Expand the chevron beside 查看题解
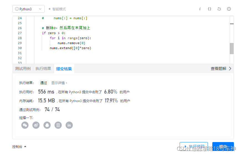The height and width of the screenshot is (154, 240). (x=230, y=69)
